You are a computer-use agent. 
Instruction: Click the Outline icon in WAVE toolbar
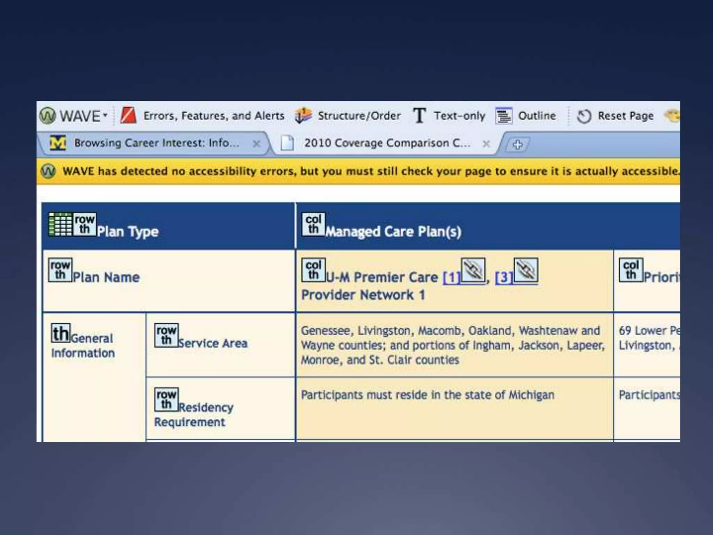click(504, 116)
